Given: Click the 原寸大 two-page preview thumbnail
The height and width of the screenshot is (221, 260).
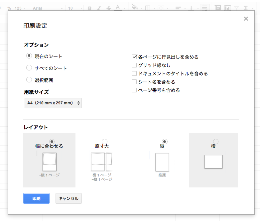Looking at the screenshot, I should coord(102,162).
